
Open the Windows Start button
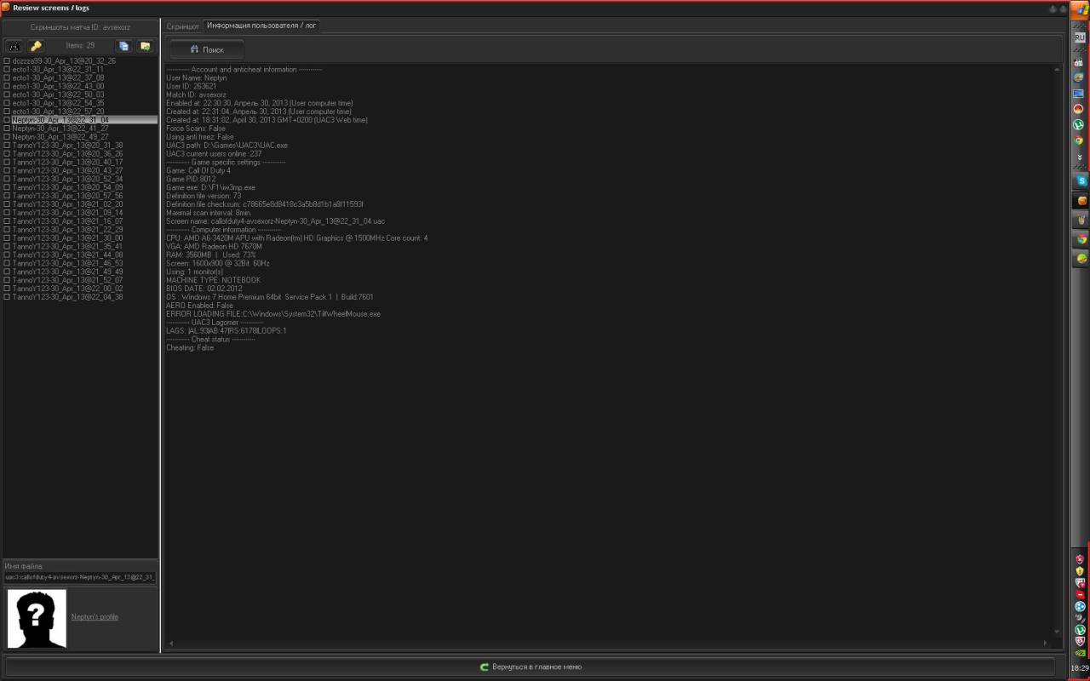coord(1080,9)
